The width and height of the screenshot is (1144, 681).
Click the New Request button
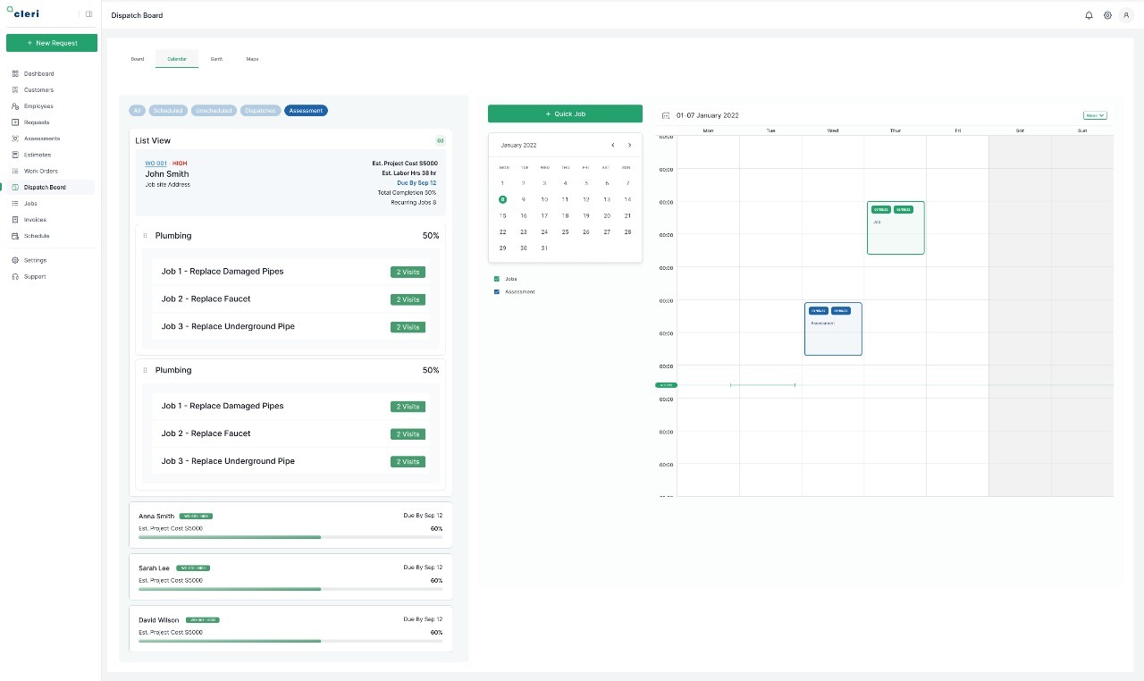(52, 43)
